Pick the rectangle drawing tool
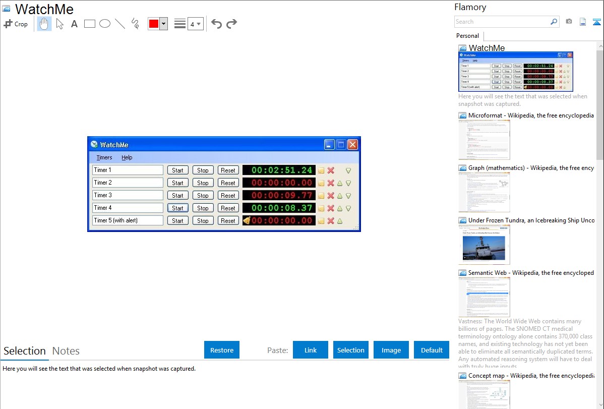Screen dimensions: 604x409 [x=89, y=24]
